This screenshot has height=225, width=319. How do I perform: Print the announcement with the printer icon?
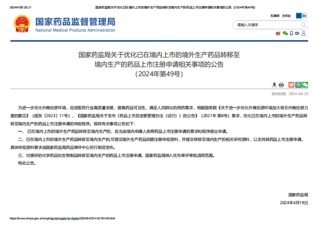pyautogui.click(x=281, y=85)
